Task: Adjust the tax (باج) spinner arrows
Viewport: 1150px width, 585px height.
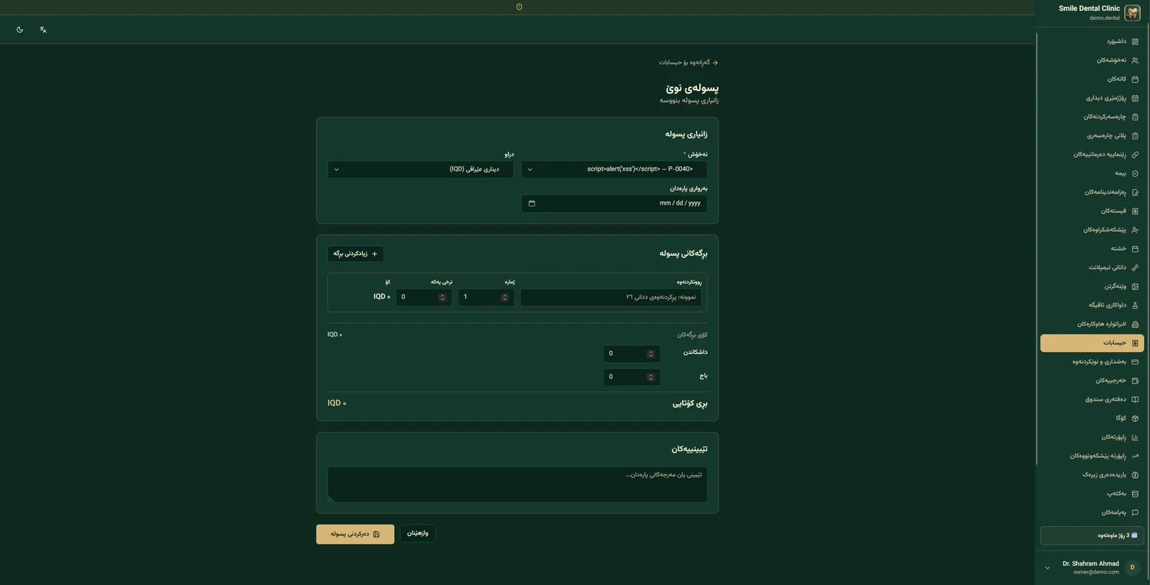Action: tap(651, 377)
